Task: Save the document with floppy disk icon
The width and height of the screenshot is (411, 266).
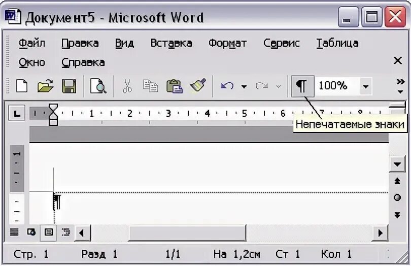Action: click(69, 86)
